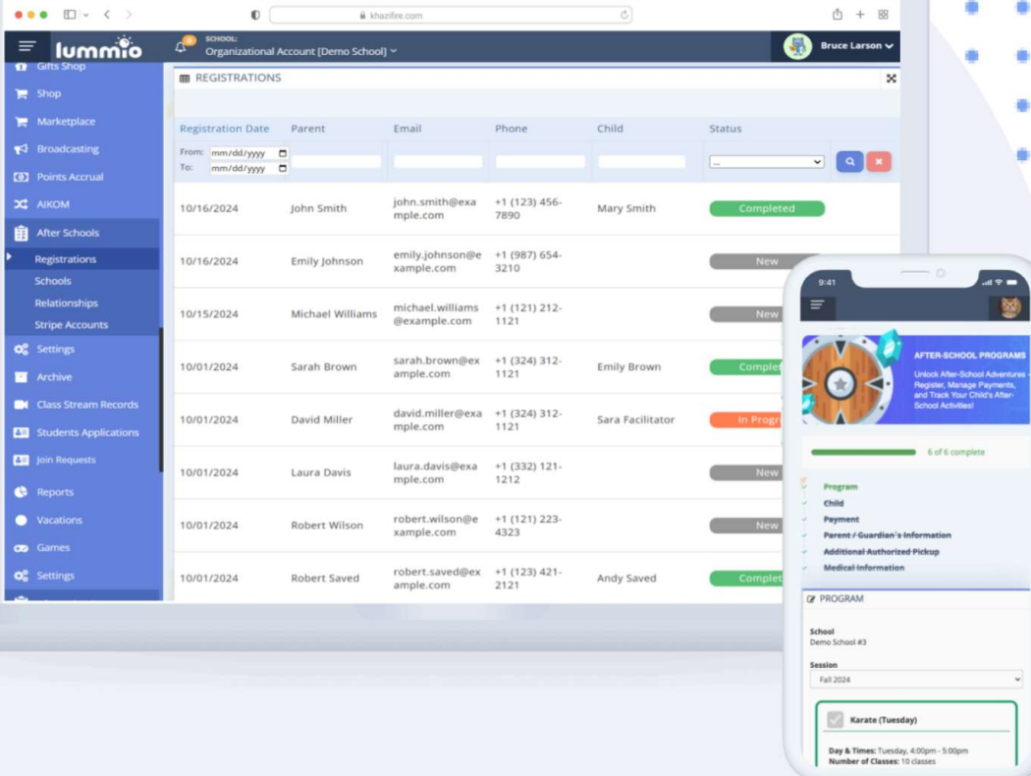Expand the Registrations panel using fullscreen icon
Screen dimensions: 1031x776
(890, 77)
